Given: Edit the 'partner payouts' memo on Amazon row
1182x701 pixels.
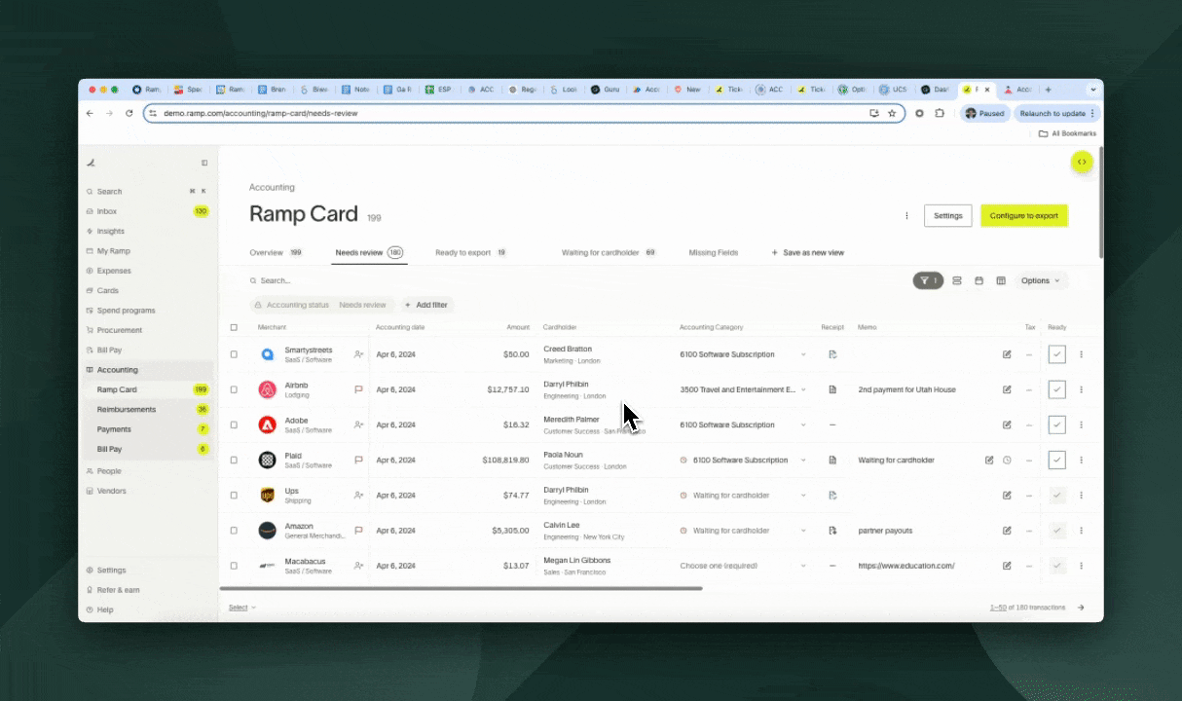Looking at the screenshot, I should 1007,531.
